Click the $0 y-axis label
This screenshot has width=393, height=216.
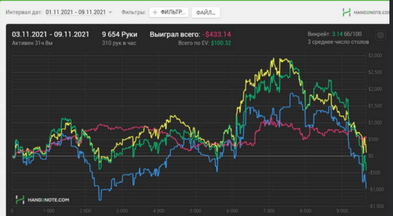[x=371, y=156]
